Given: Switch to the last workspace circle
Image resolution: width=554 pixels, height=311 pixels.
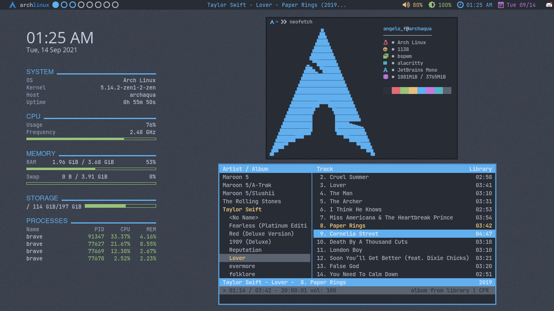Looking at the screenshot, I should click(115, 5).
